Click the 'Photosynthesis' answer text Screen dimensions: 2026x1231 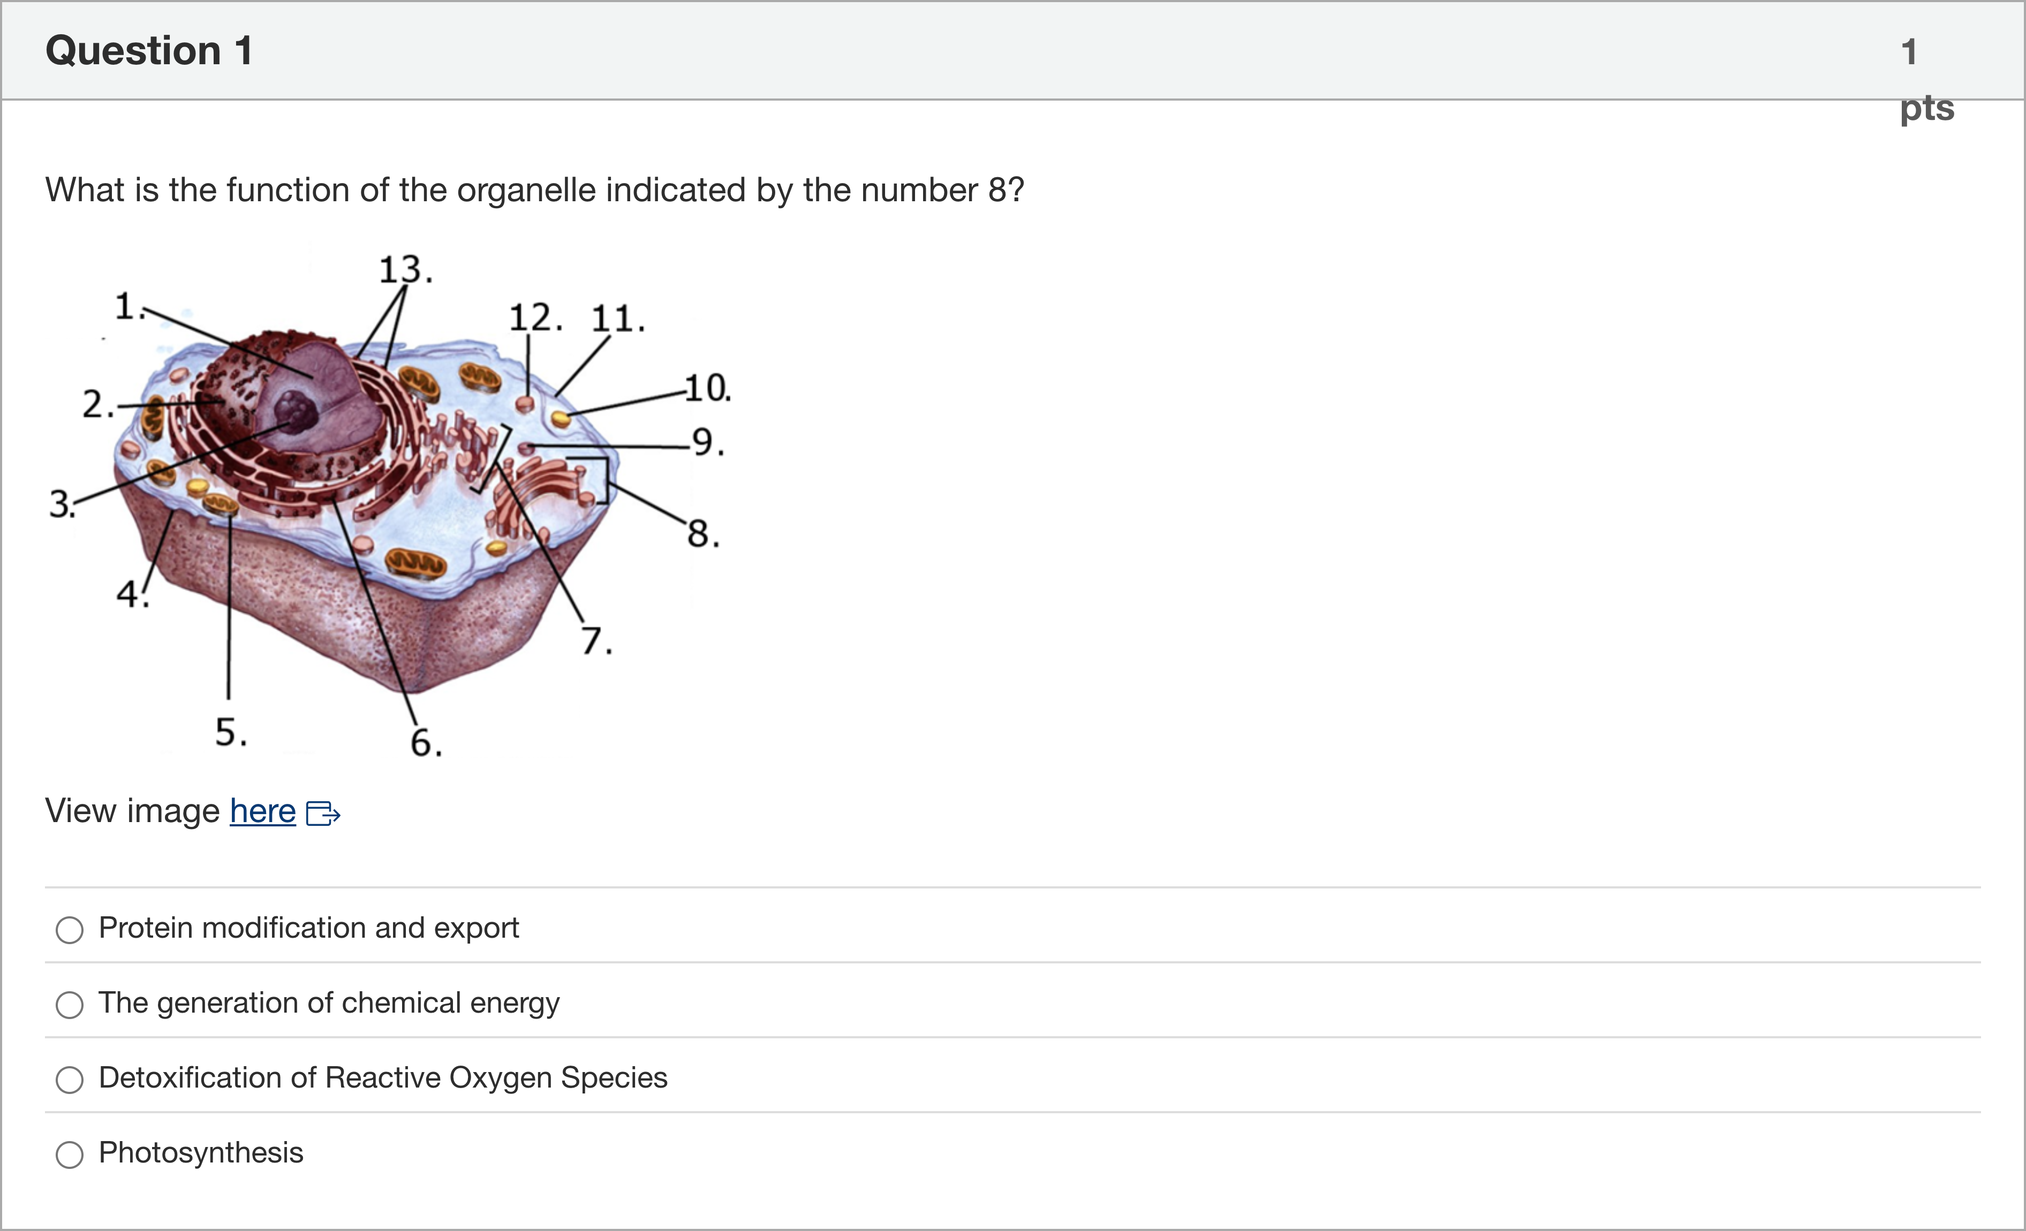(201, 1152)
